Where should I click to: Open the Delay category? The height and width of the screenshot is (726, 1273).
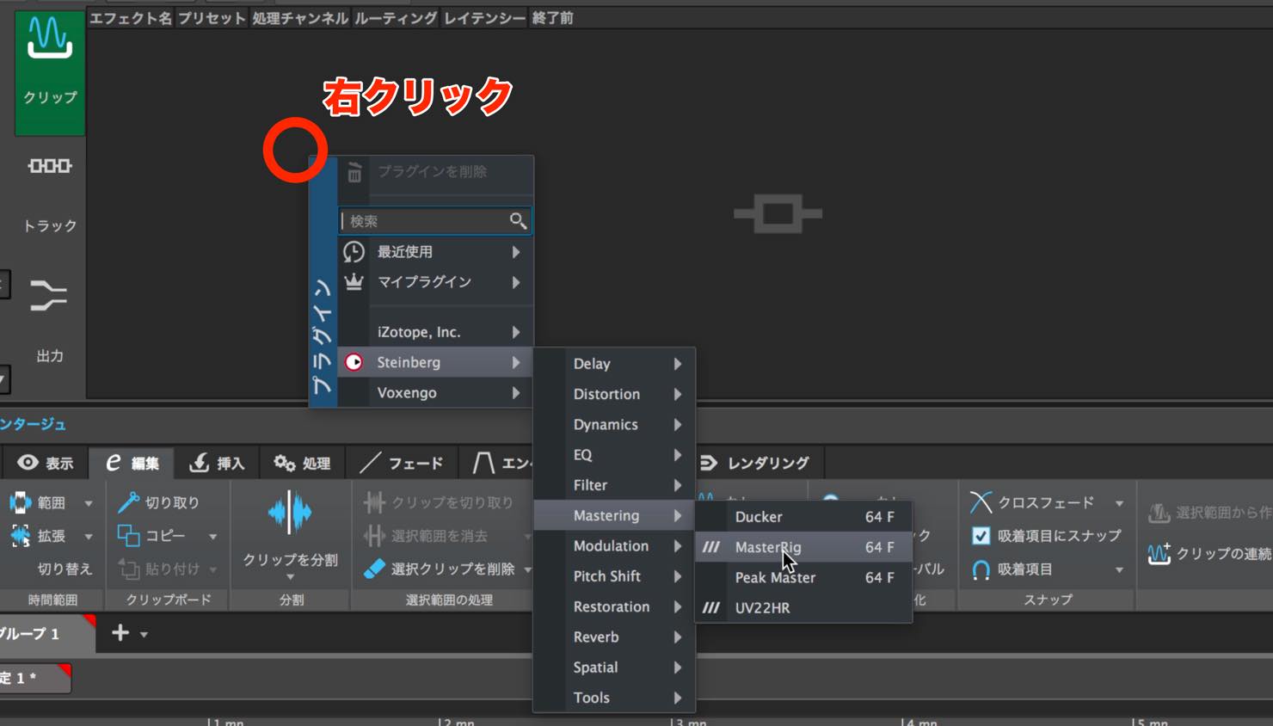click(x=614, y=364)
